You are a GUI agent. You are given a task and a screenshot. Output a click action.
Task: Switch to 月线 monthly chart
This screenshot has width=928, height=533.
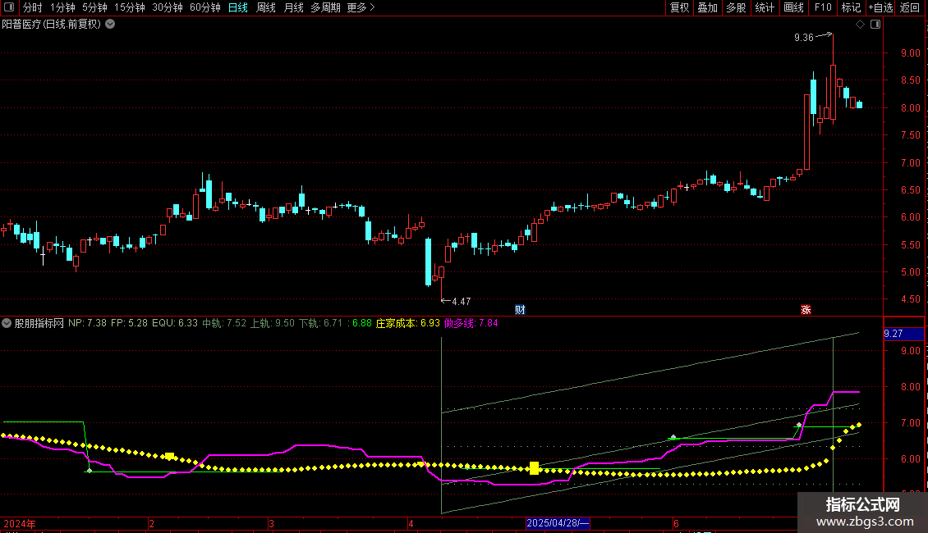click(293, 7)
